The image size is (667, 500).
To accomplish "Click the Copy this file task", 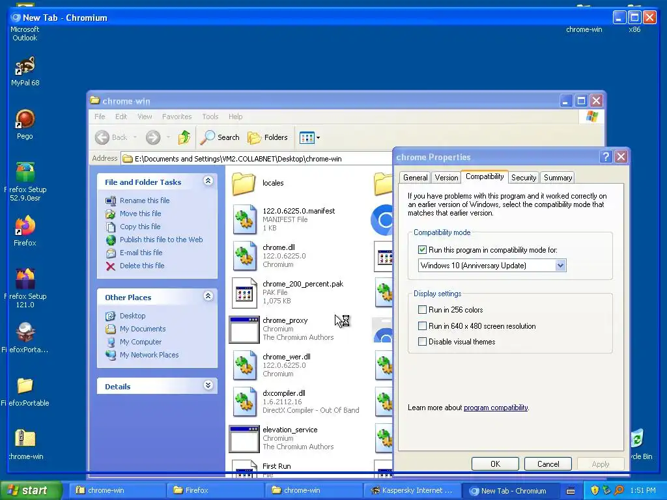I will coord(140,227).
